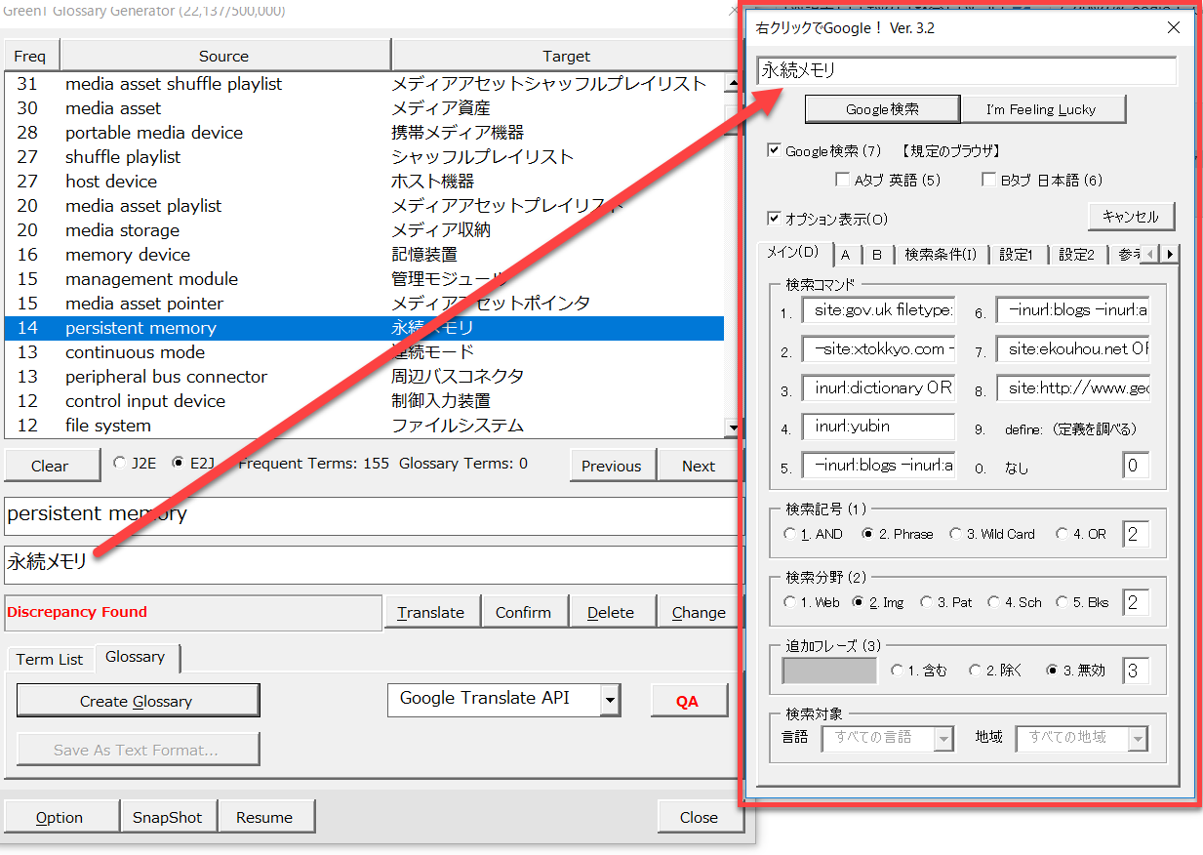
Task: Click the Google検索 button
Action: click(882, 109)
